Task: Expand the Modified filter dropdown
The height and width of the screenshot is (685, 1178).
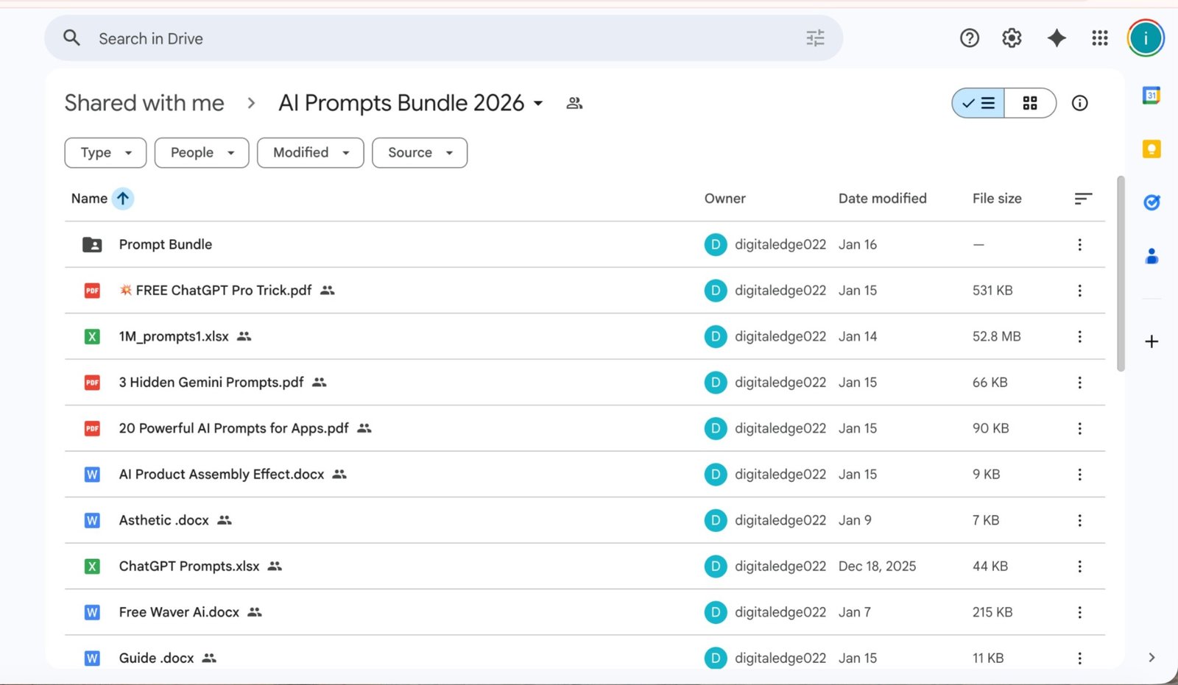Action: (x=310, y=153)
